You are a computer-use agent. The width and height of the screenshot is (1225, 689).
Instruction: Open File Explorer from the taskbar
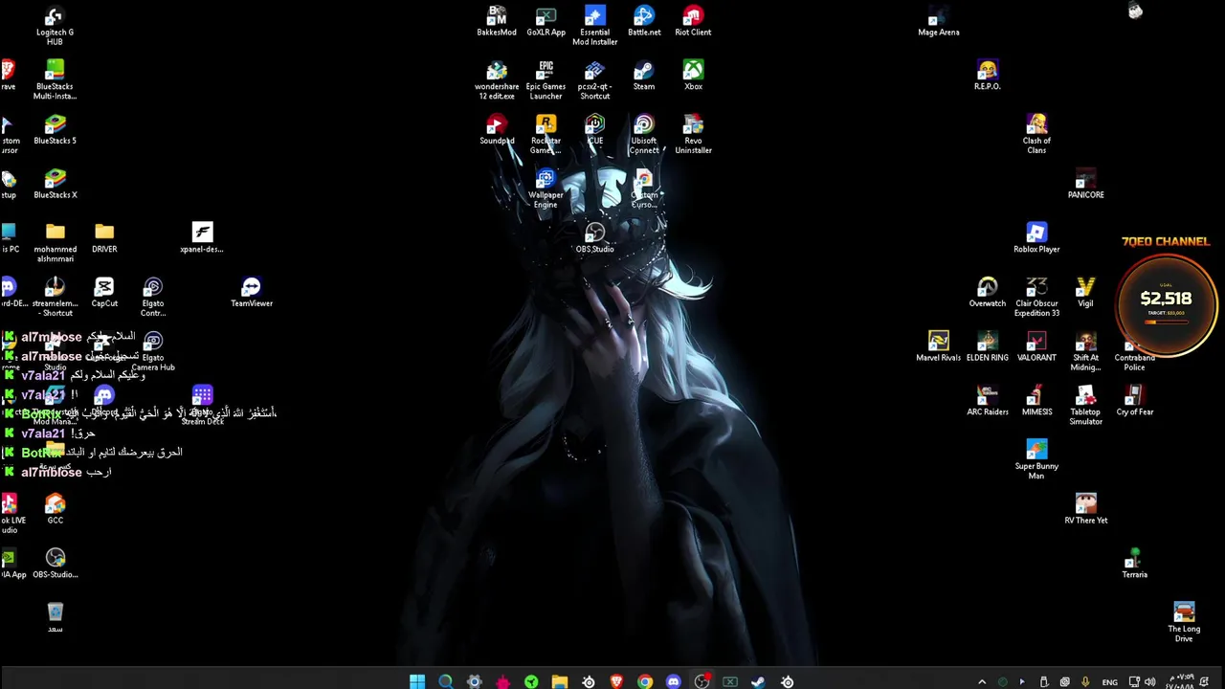click(x=560, y=681)
